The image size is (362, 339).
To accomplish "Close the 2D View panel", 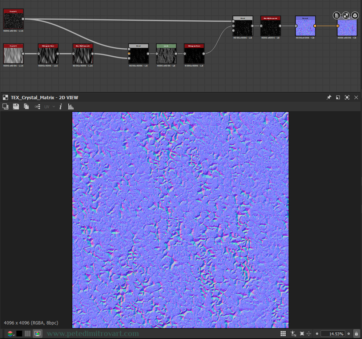I will pyautogui.click(x=356, y=97).
